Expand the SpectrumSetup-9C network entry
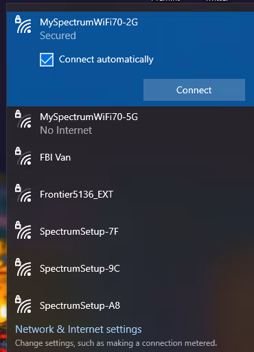This screenshot has width=254, height=352. (130, 268)
